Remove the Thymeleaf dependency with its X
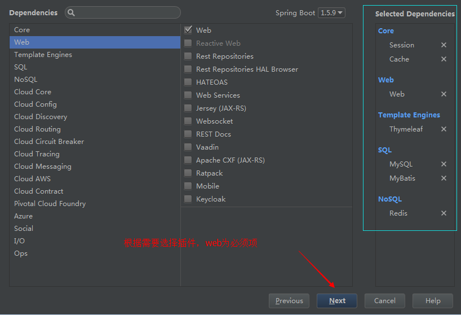Screen dimensions: 461x315 pos(444,129)
